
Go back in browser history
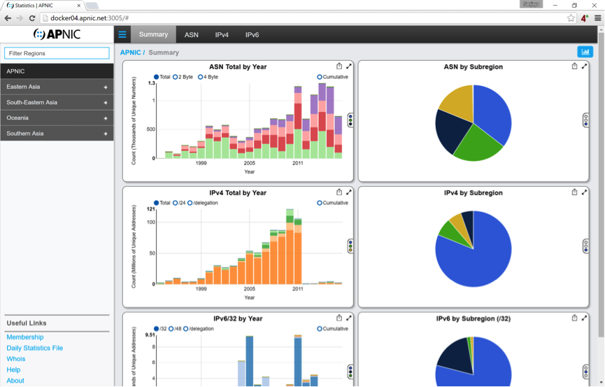coord(8,18)
